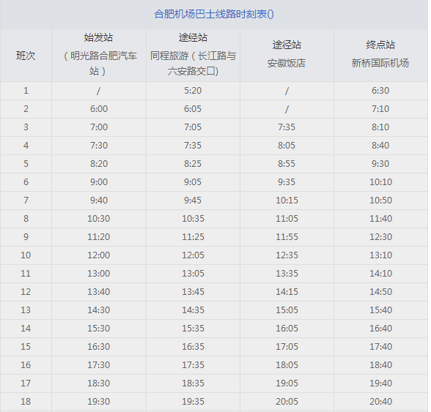Click the 7:30 start time cell
This screenshot has height=412, width=431.
[x=99, y=146]
